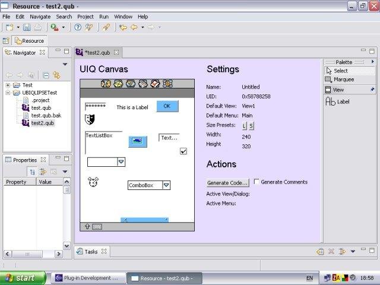The width and height of the screenshot is (380, 285).
Task: Toggle the checkbox widget on the canvas
Action: click(x=183, y=151)
